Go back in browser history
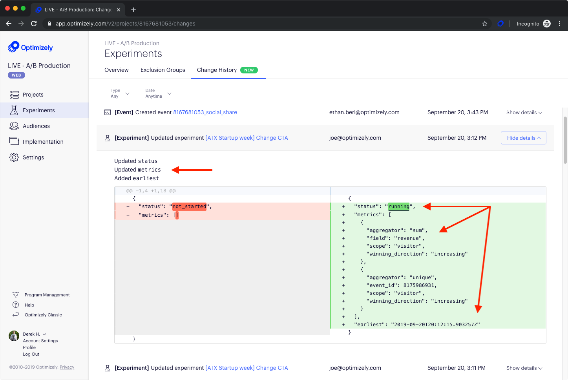 click(x=9, y=24)
